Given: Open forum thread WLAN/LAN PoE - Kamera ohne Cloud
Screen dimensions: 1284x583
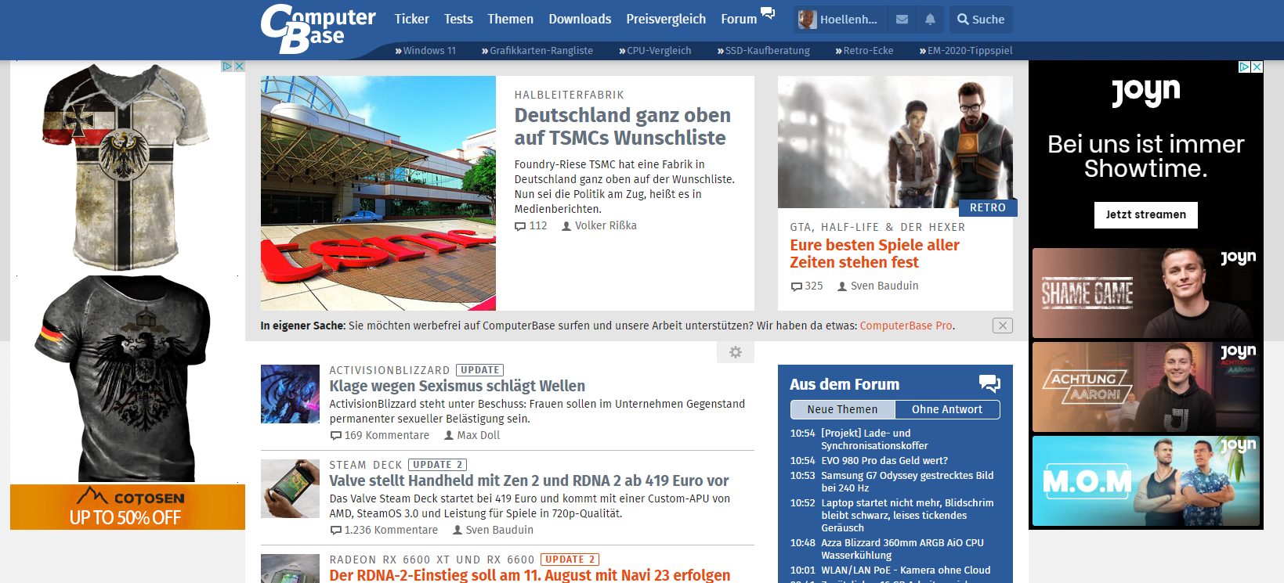Looking at the screenshot, I should [906, 570].
